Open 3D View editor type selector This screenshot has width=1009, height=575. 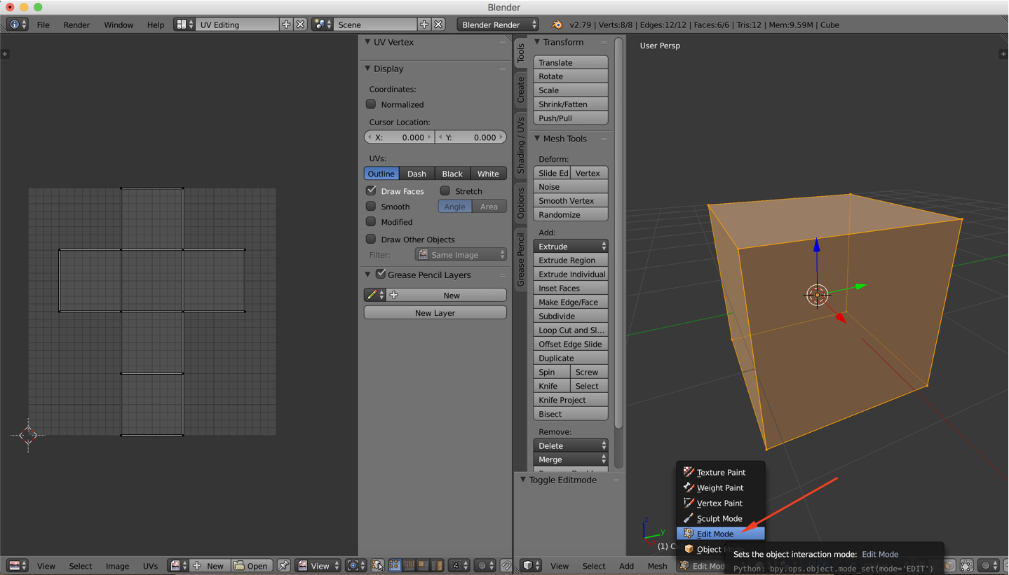click(531, 566)
